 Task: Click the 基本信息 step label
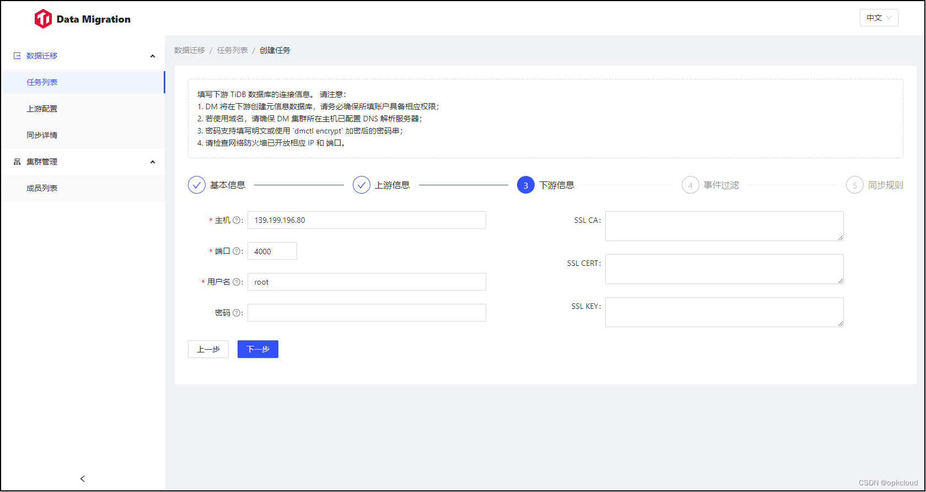[x=228, y=185]
